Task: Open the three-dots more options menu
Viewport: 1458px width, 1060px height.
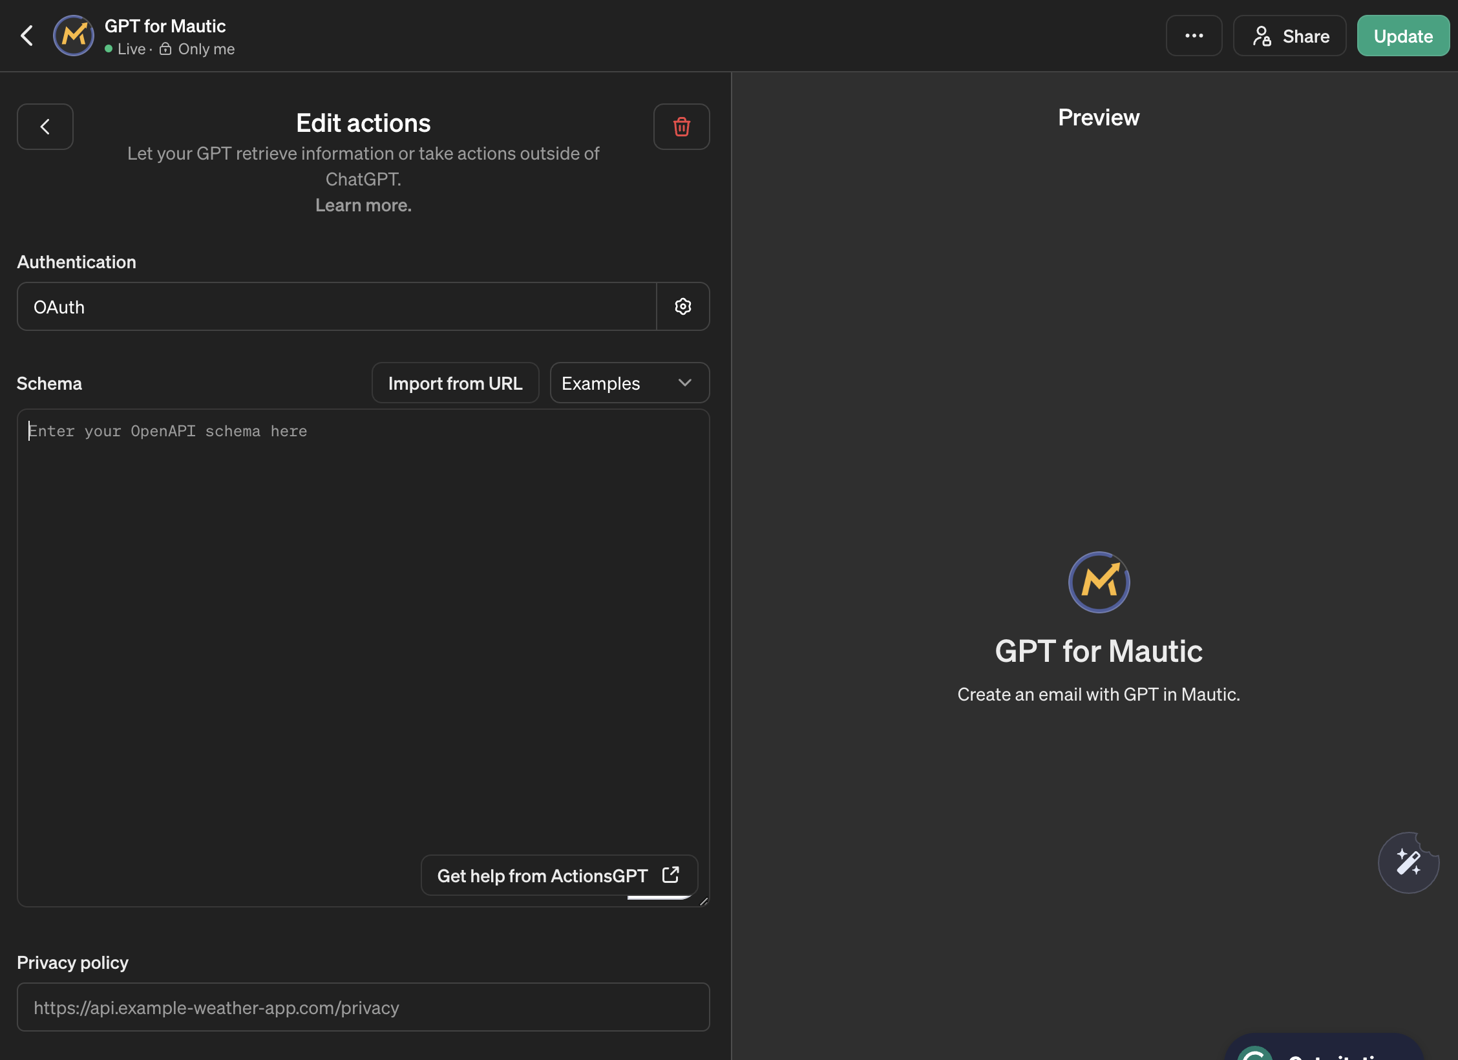Action: click(1194, 36)
